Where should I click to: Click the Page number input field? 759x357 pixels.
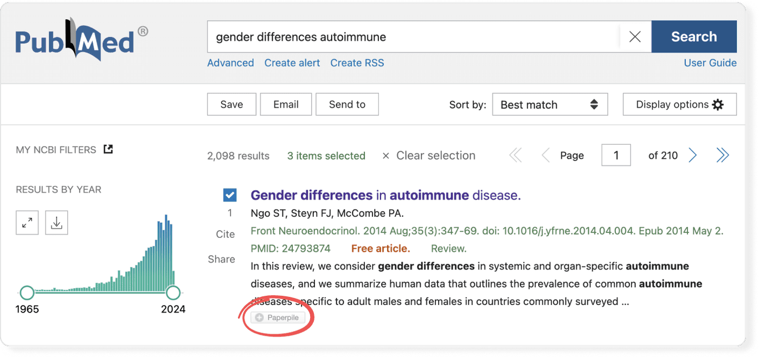coord(616,155)
